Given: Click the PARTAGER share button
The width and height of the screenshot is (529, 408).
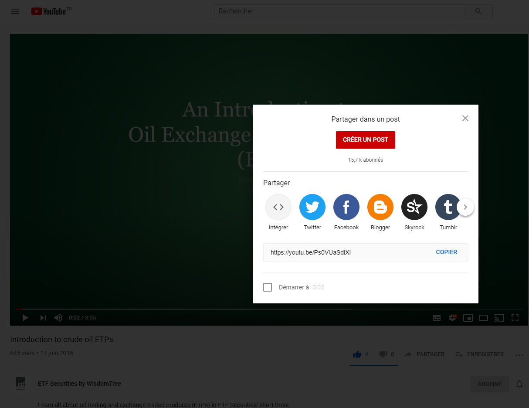Looking at the screenshot, I should pos(424,354).
